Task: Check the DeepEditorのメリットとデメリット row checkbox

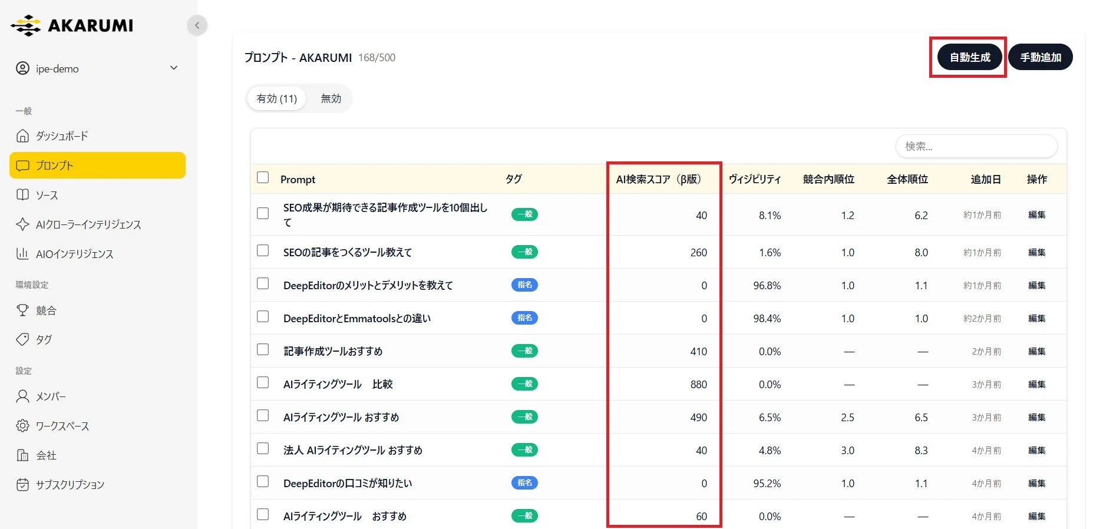Action: [x=263, y=283]
